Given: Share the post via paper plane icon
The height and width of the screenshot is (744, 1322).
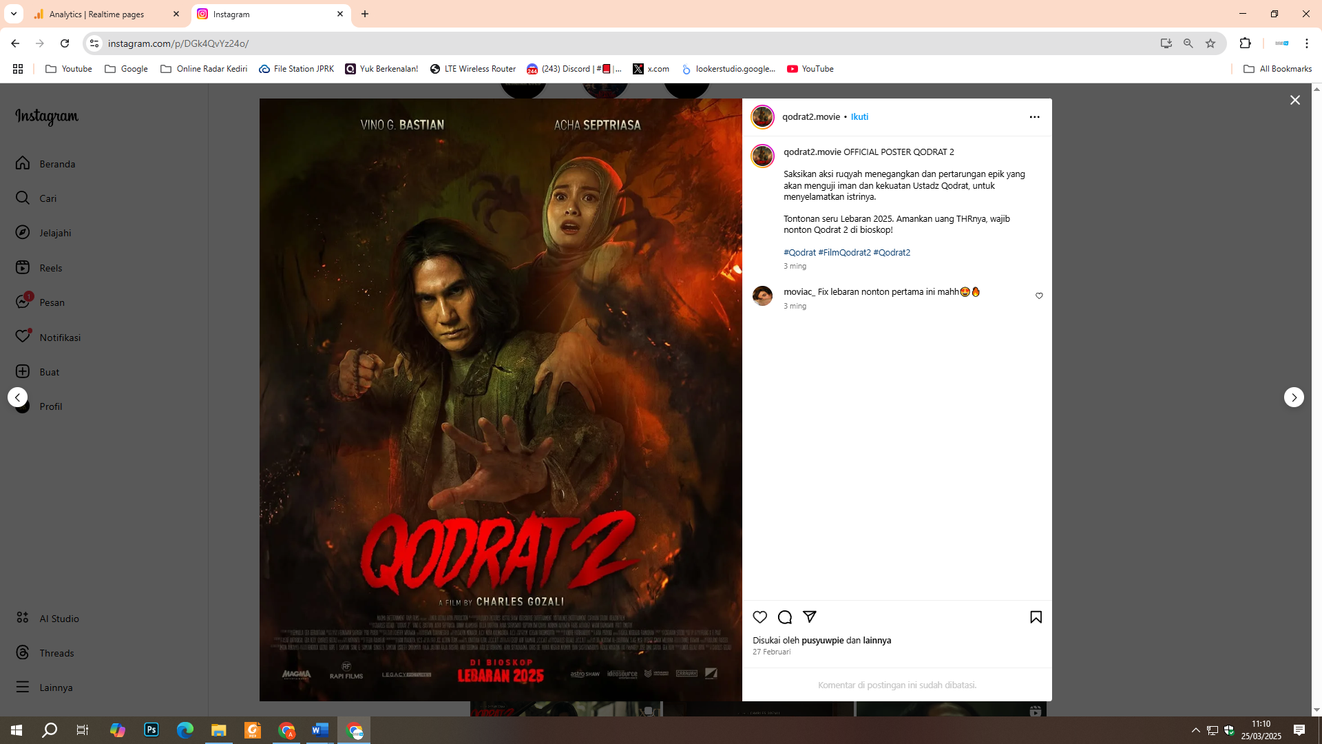Looking at the screenshot, I should click(x=810, y=617).
